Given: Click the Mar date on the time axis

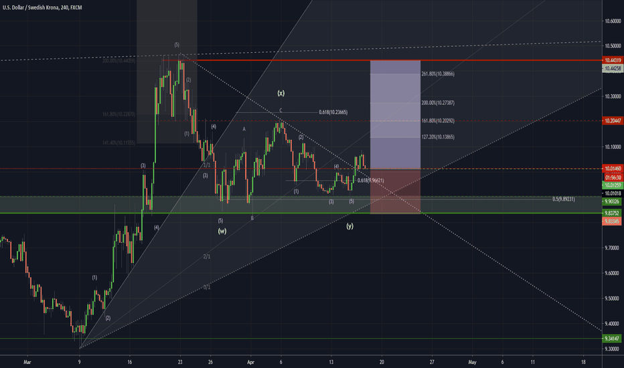Looking at the screenshot, I should pyautogui.click(x=27, y=363).
